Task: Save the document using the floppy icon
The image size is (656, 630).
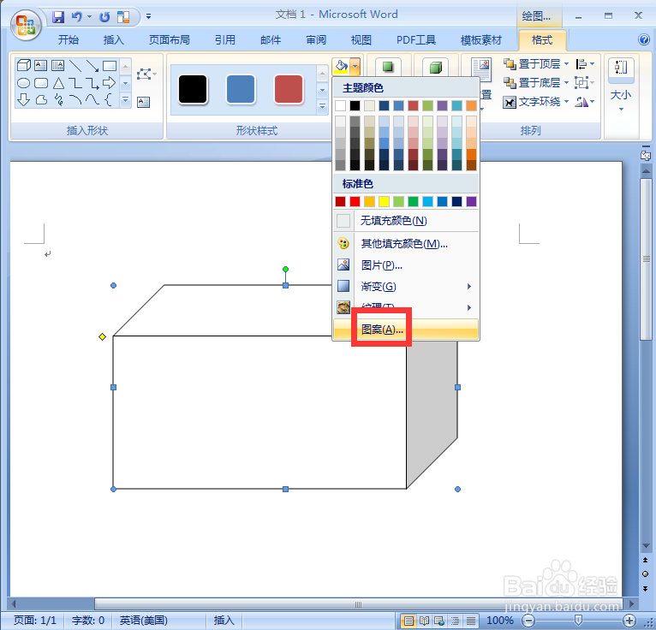Action: point(58,17)
